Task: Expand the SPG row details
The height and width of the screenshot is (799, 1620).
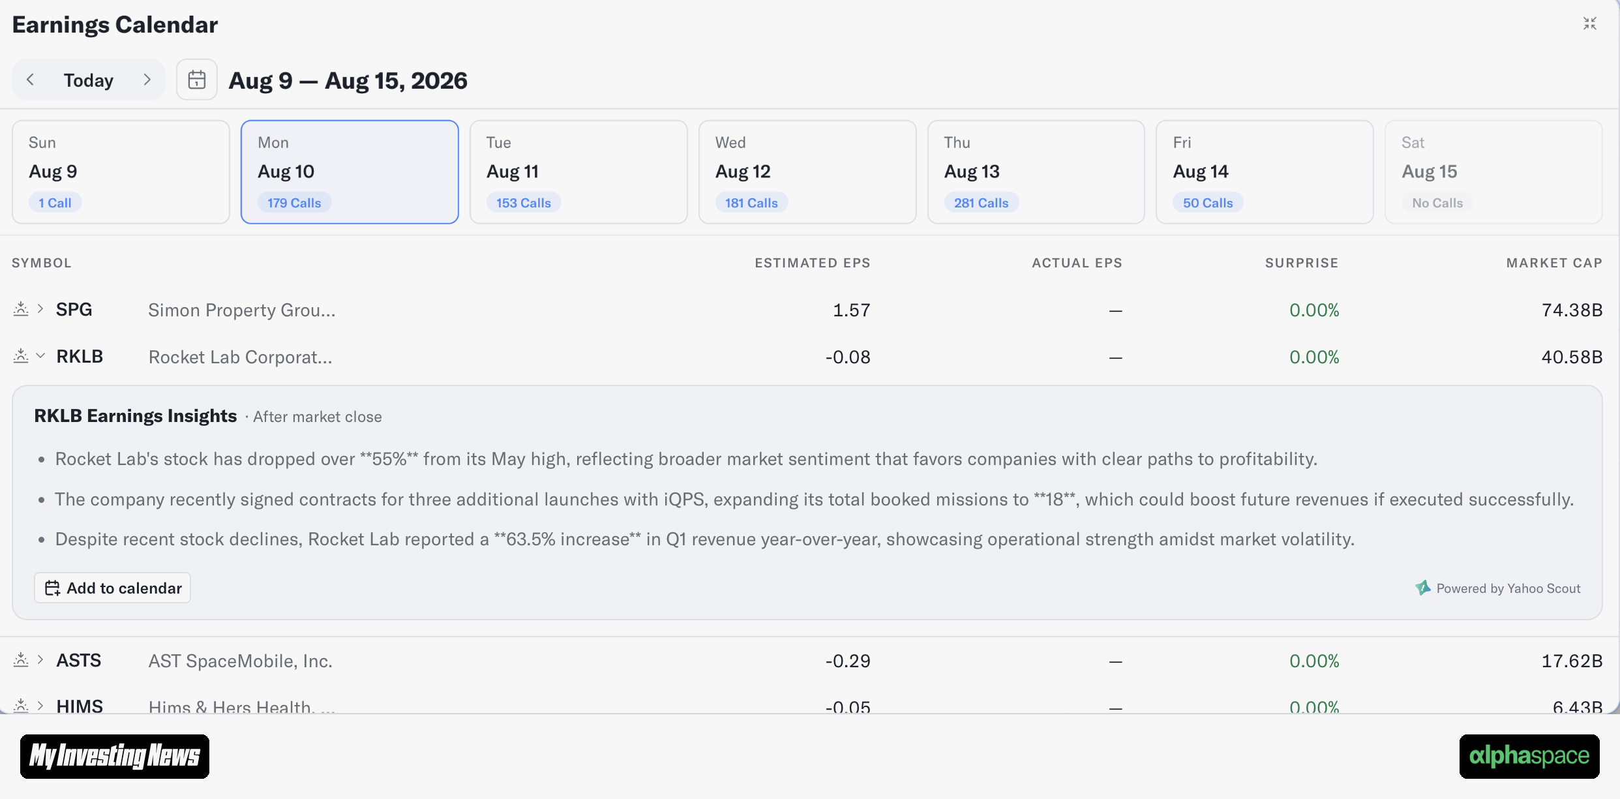Action: 40,309
